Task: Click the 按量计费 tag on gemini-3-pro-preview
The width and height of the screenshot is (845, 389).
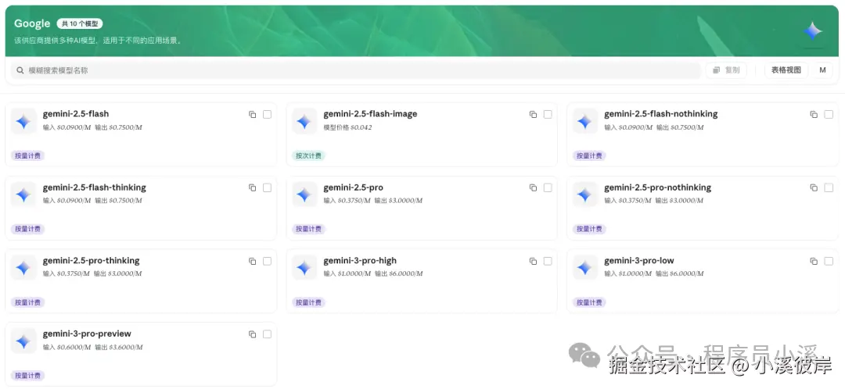Action: [x=28, y=376]
